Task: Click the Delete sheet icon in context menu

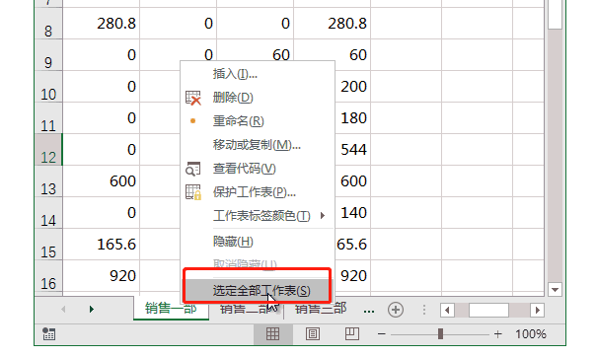Action: click(193, 98)
